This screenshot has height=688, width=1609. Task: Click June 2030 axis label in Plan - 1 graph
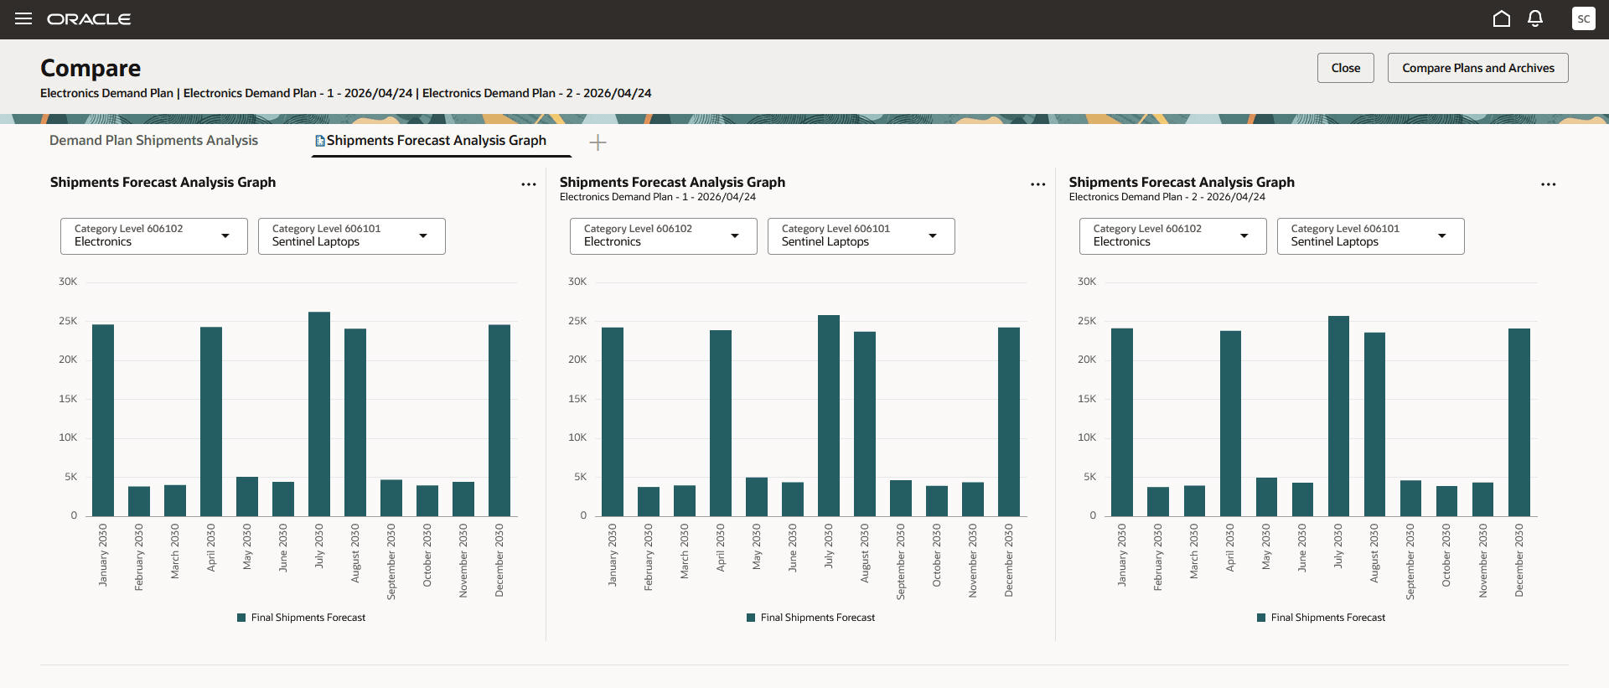tap(793, 548)
